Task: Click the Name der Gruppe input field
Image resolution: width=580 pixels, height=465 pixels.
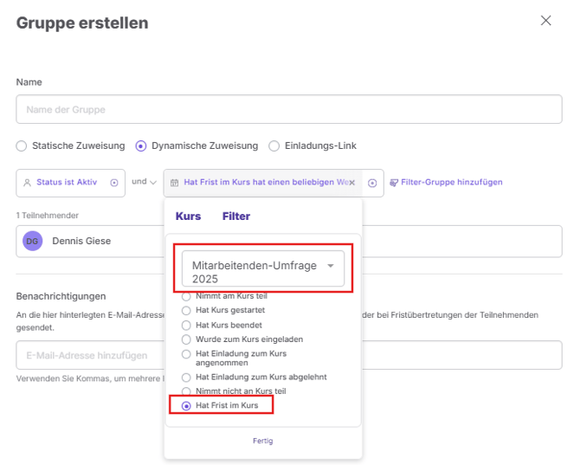Action: [289, 109]
